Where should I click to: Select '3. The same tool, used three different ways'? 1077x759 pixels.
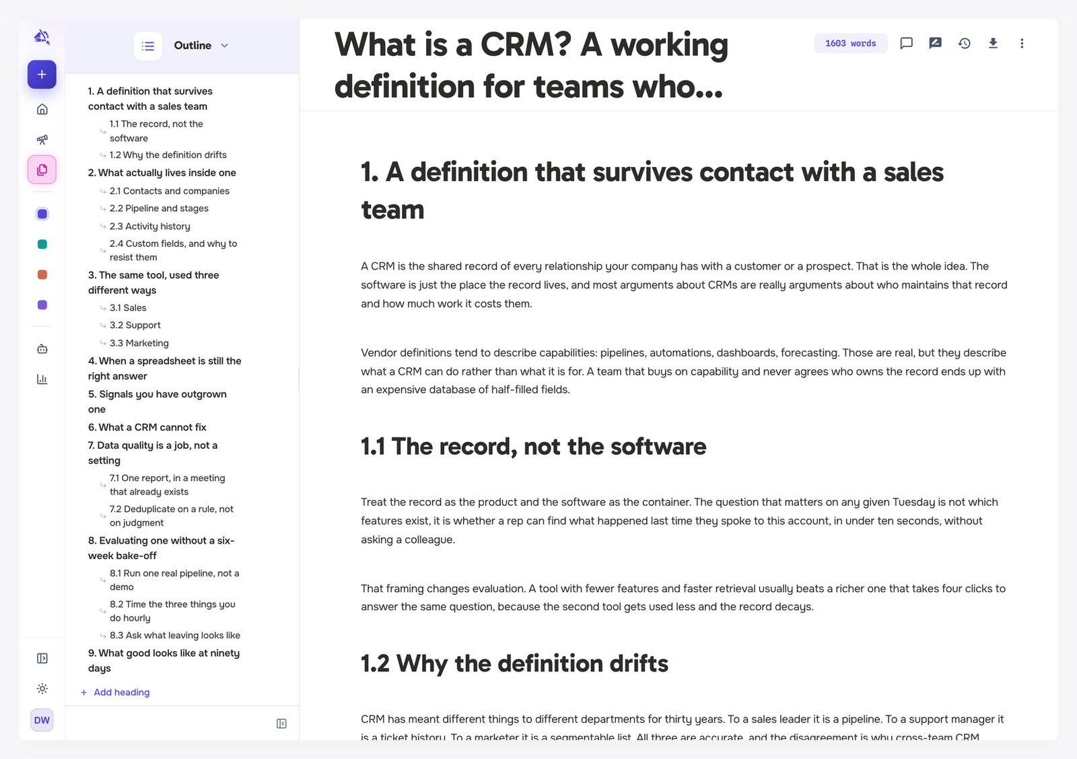pyautogui.click(x=153, y=283)
